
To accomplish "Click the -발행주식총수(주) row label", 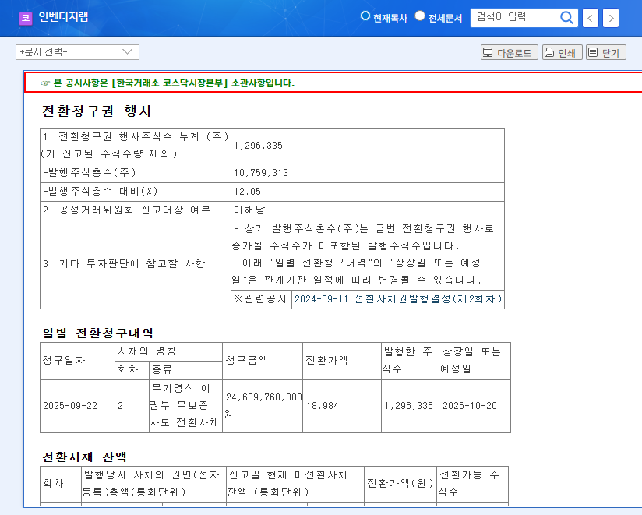I will [90, 172].
